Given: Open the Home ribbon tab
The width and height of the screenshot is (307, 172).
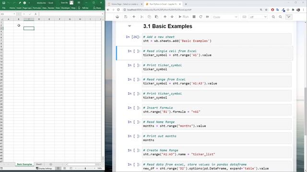Looking at the screenshot, I should [x=12, y=8].
